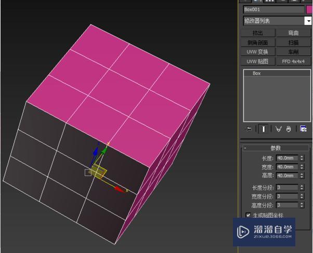Viewport: 313px width, 253px height.
Task: Click the Box001 object name field
Action: pos(273,9)
